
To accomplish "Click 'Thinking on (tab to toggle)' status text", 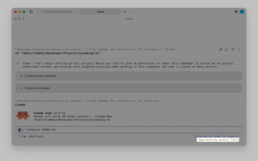I will (x=216, y=136).
